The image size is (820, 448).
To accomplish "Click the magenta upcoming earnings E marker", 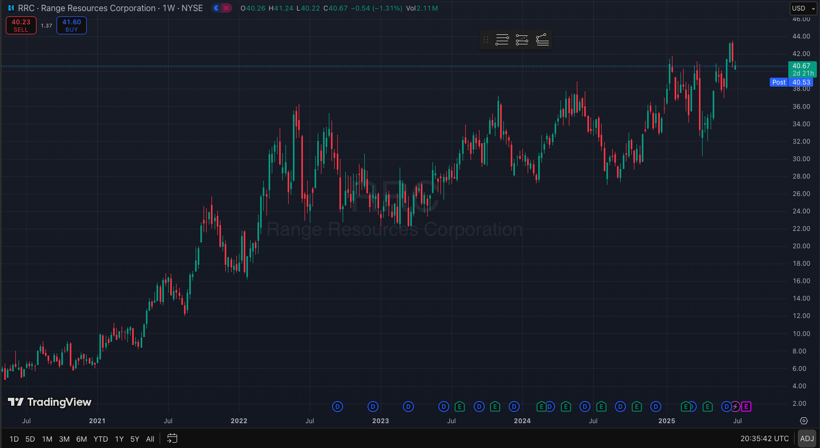I will point(746,407).
